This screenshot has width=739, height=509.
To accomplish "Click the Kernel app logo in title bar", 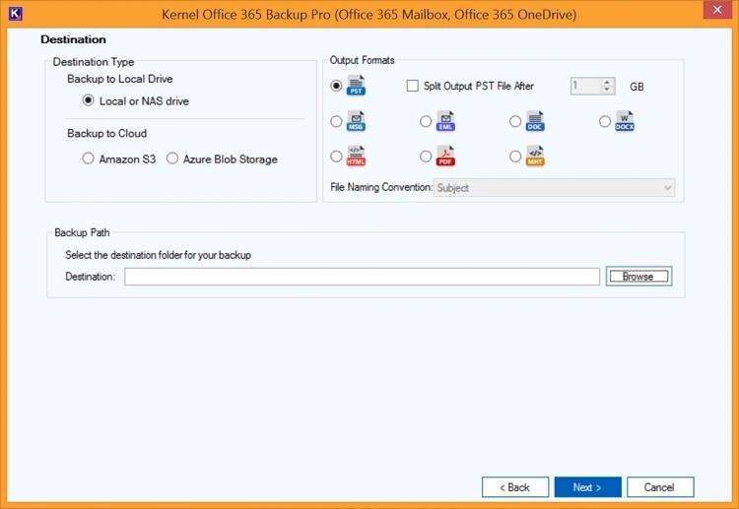I will (16, 14).
